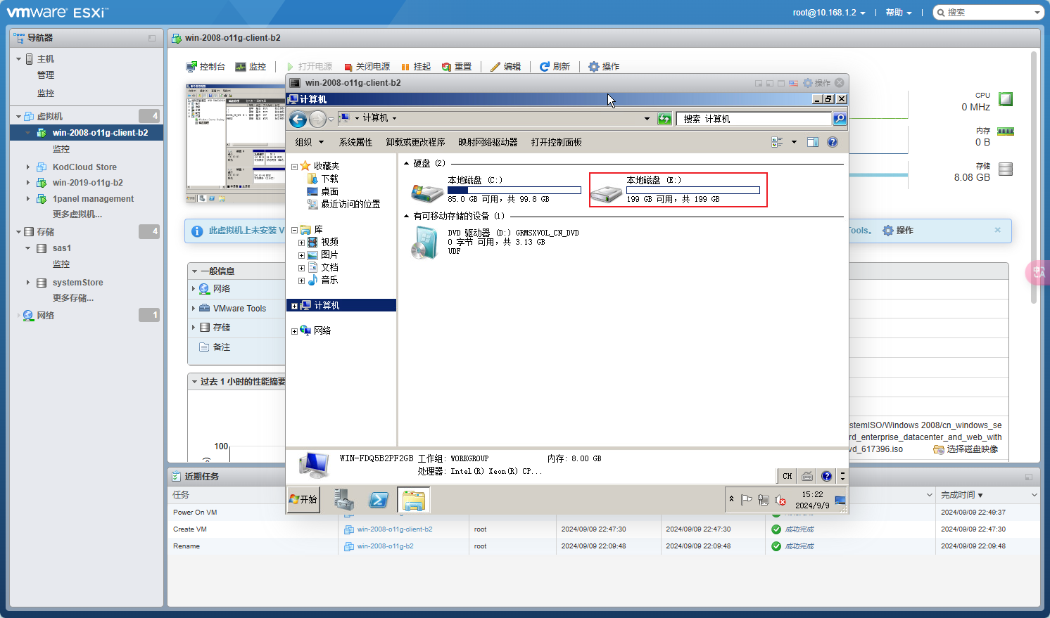Click the 监控 monitor toolbar button
The width and height of the screenshot is (1050, 618).
coord(251,67)
